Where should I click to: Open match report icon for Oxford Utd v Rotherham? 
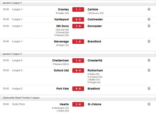pyautogui.click(x=149, y=70)
